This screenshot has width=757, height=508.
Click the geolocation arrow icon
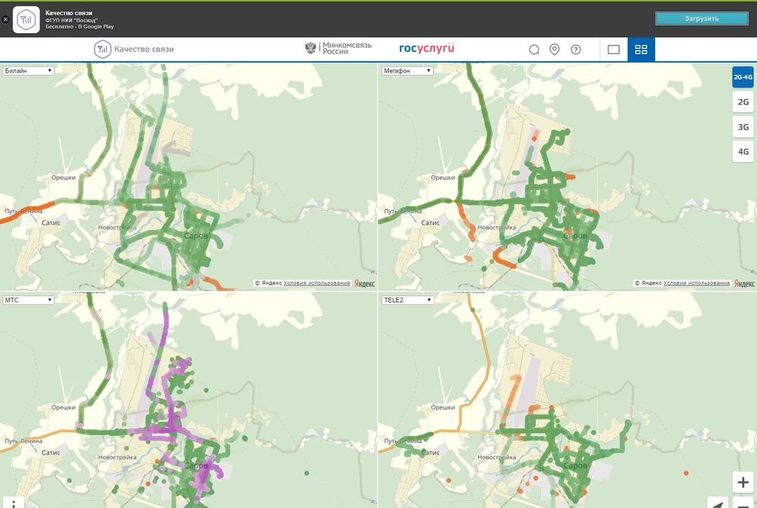coord(719,503)
